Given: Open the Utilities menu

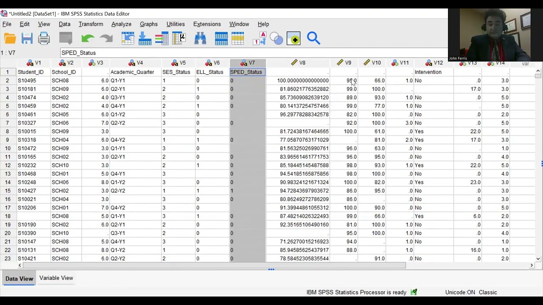Looking at the screenshot, I should pos(176,24).
